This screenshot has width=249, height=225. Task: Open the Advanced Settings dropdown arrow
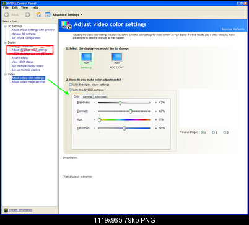click(x=81, y=15)
